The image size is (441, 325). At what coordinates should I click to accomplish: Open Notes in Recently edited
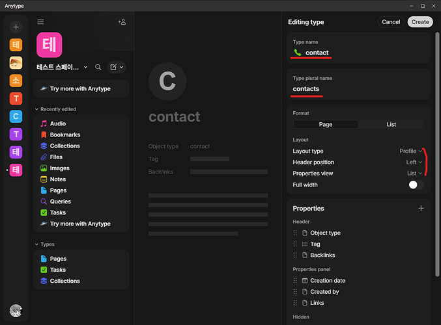pyautogui.click(x=81, y=179)
